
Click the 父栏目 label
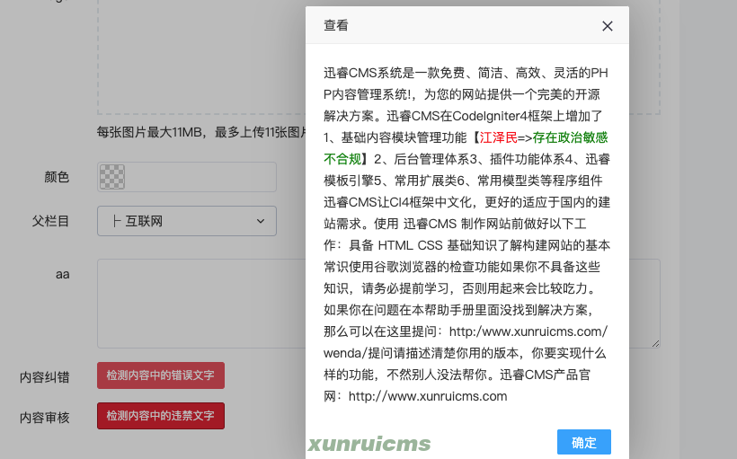point(50,221)
